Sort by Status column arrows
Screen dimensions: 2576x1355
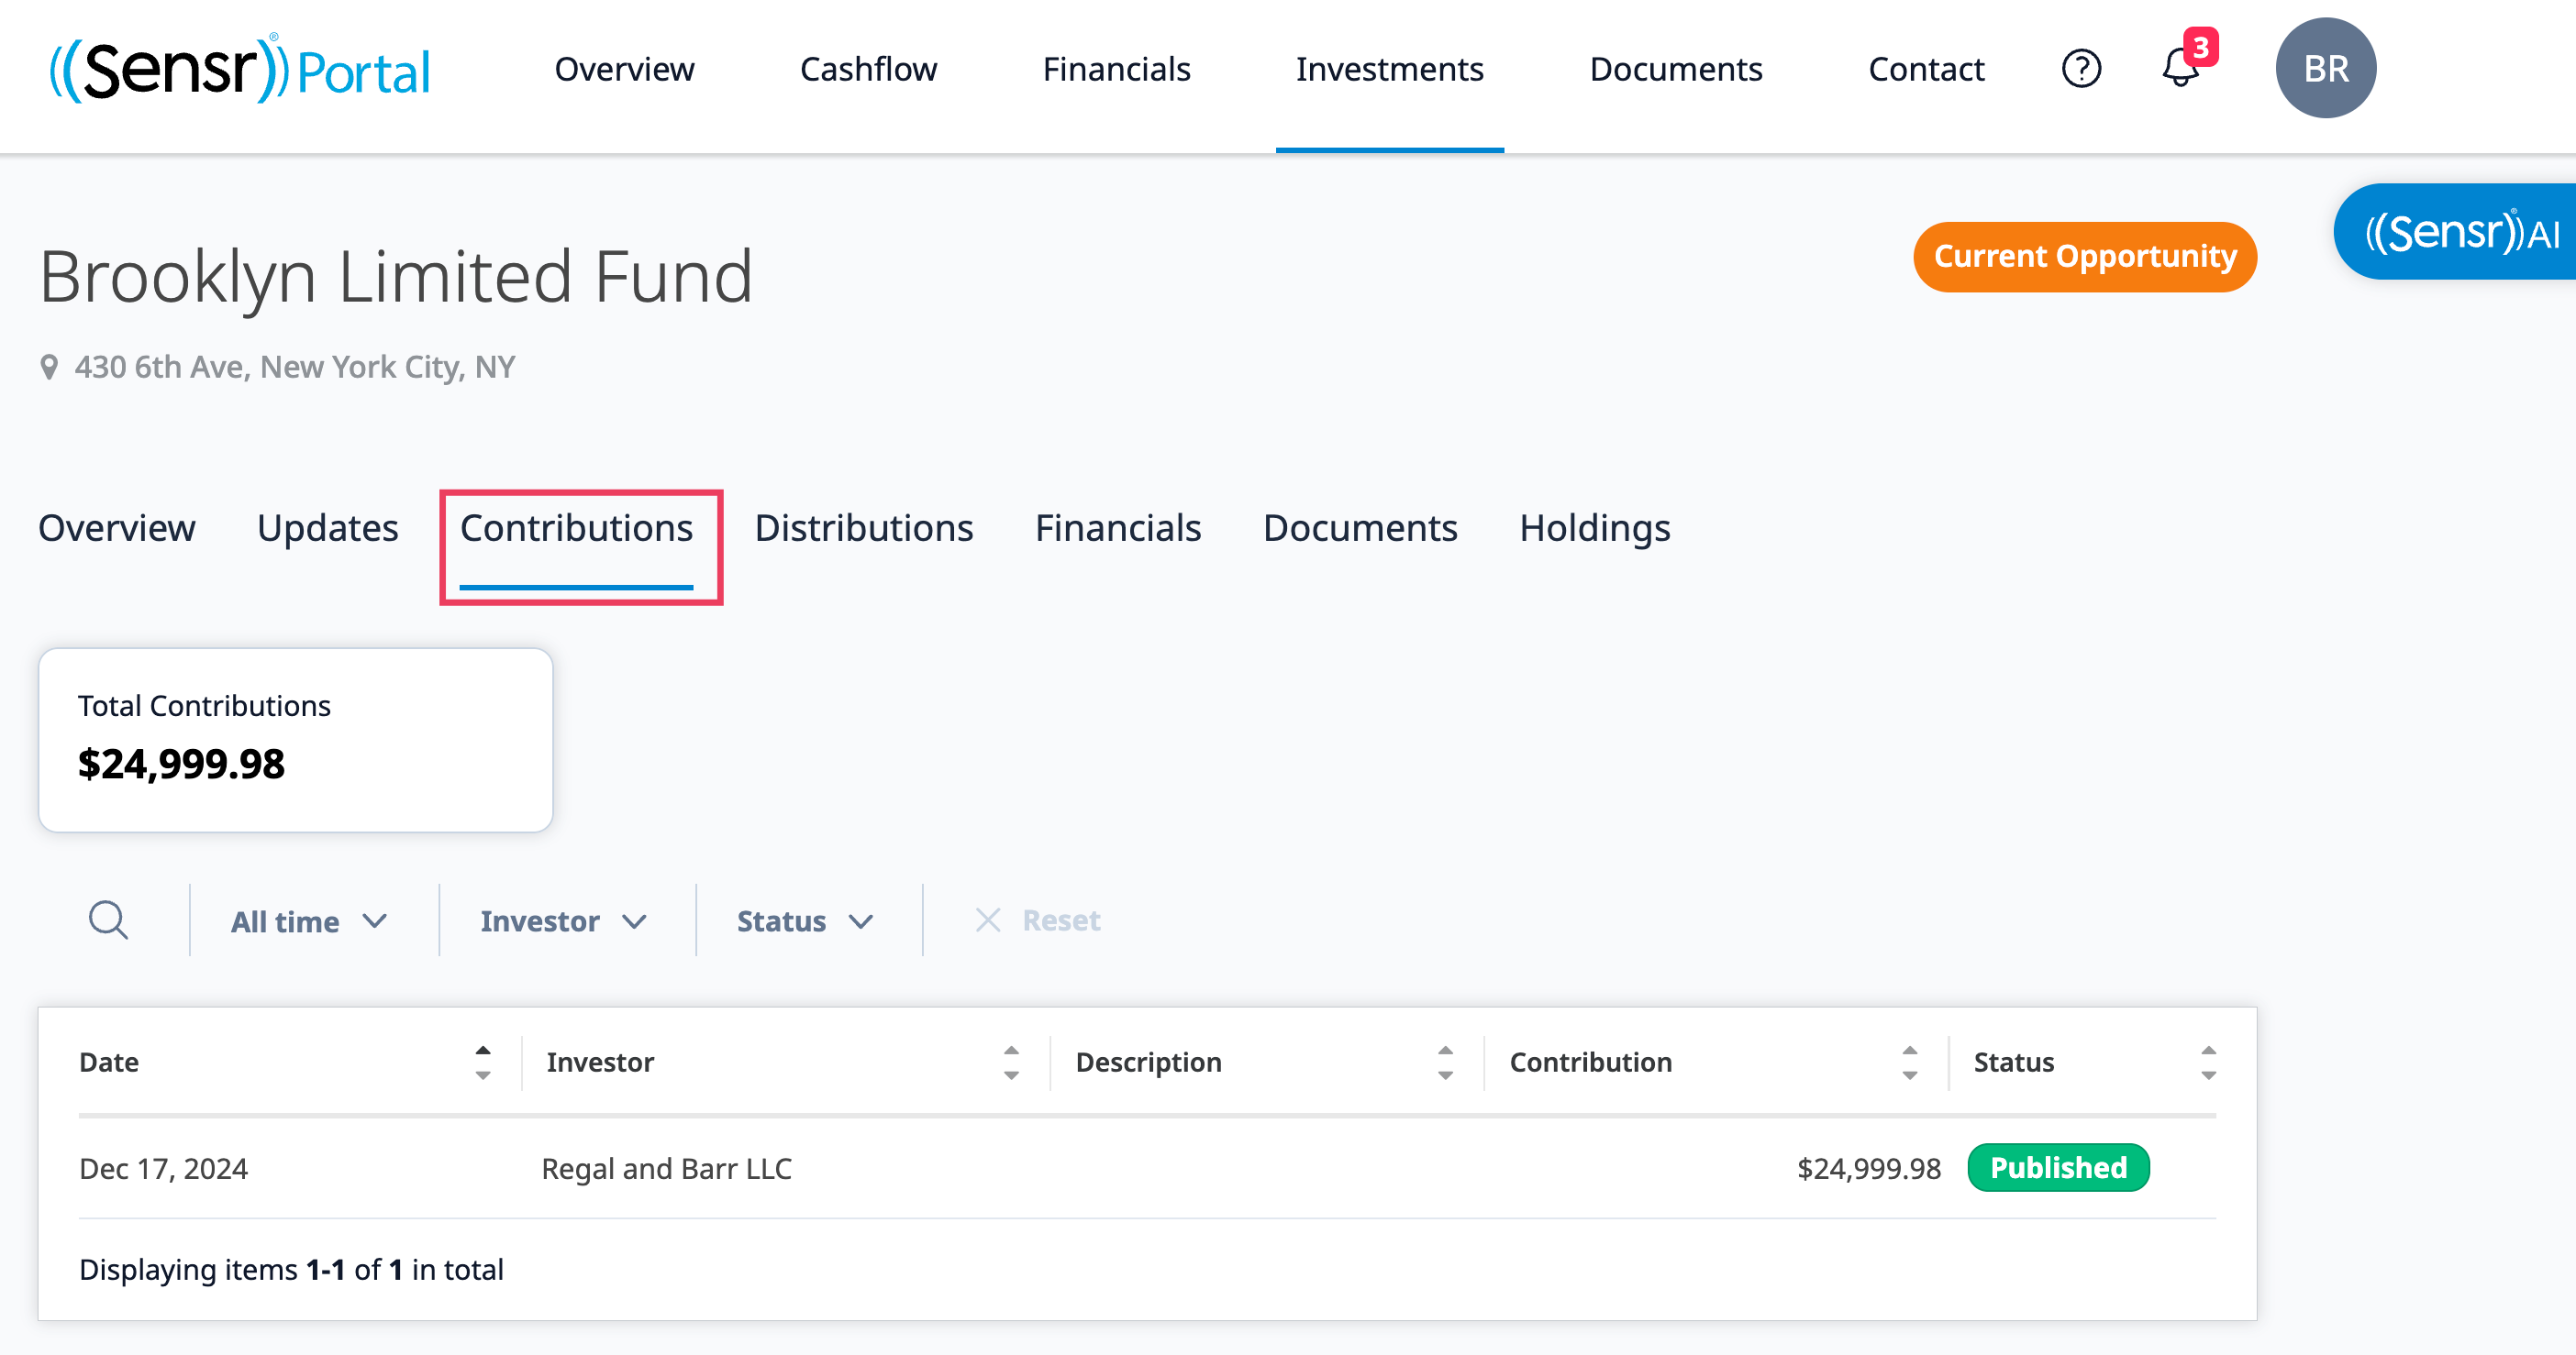click(2208, 1063)
